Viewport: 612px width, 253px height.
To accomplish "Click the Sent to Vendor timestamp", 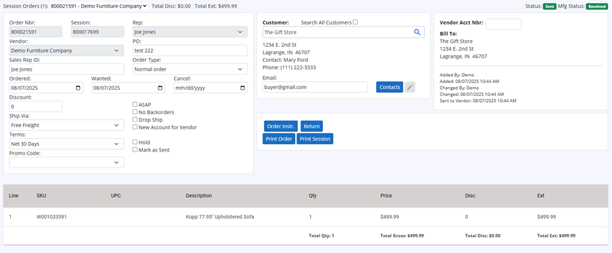I will pos(478,101).
